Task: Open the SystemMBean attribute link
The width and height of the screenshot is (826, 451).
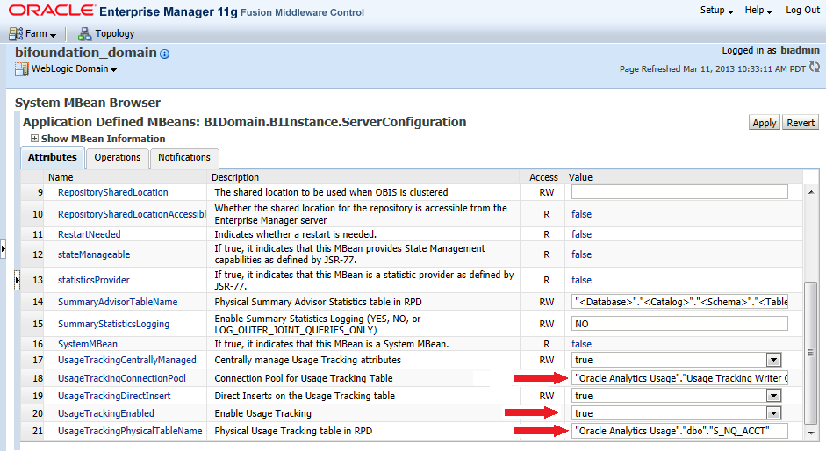Action: tap(88, 344)
